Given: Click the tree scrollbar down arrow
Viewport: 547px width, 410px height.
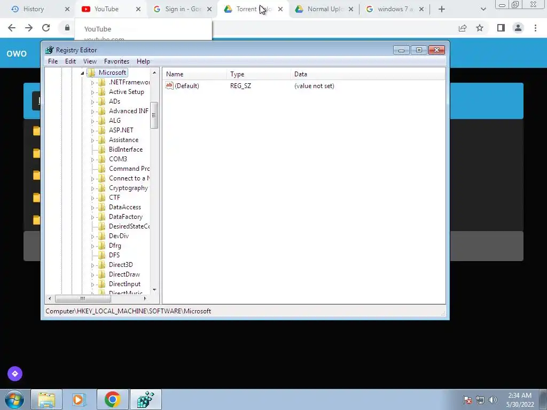Looking at the screenshot, I should [x=154, y=290].
